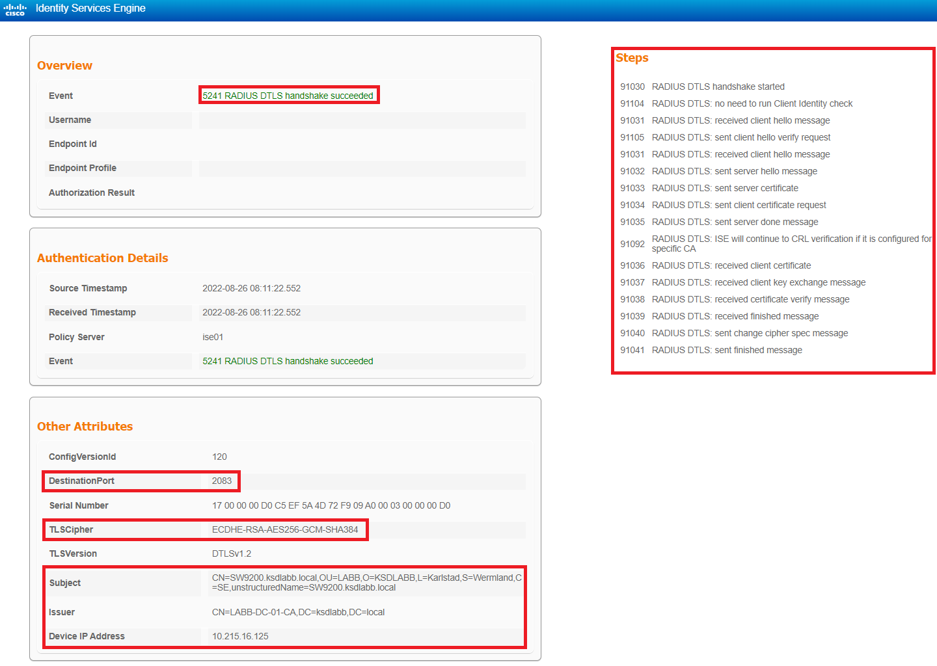This screenshot has height=666, width=937.
Task: Click step 91034 sent client certificate request
Action: [723, 205]
